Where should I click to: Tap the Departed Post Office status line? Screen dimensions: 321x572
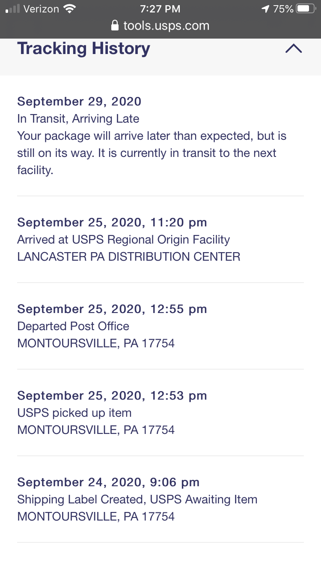[73, 326]
